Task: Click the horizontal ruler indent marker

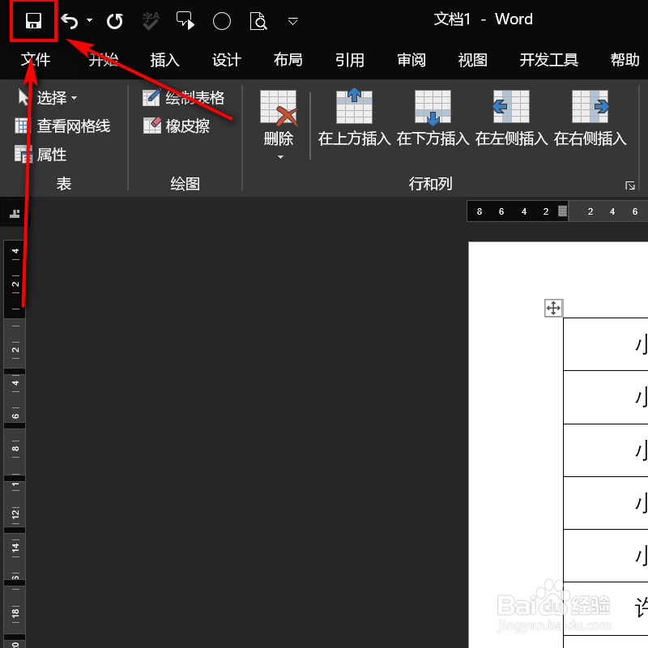Action: pos(562,211)
